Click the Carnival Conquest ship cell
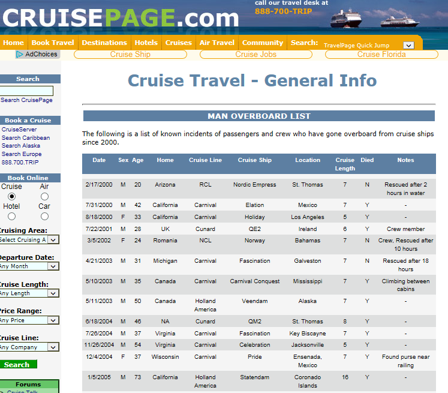Viewport: 448px width, 393px height. pos(254,281)
